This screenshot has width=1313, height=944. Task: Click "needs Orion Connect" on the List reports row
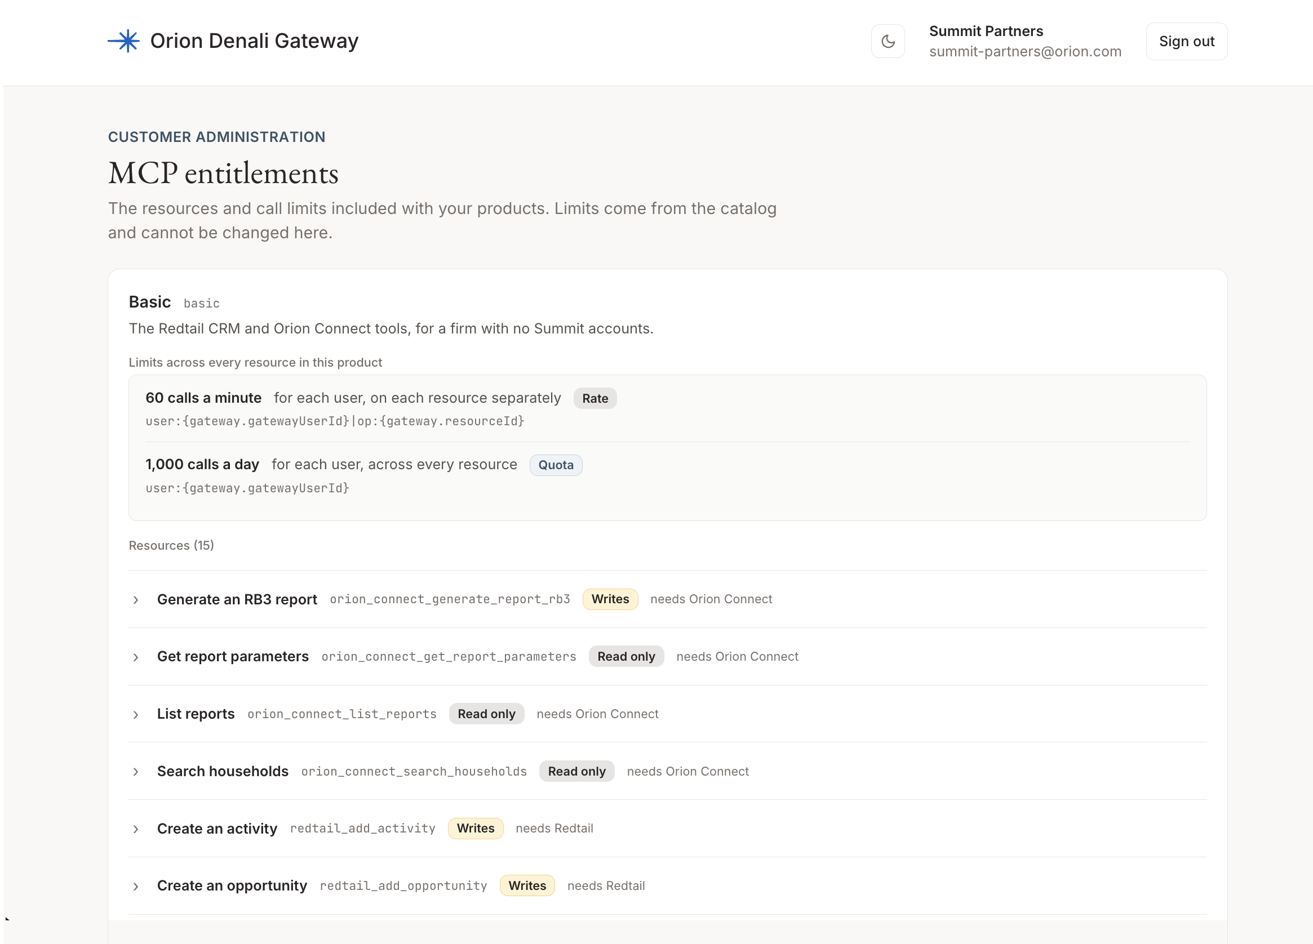click(597, 714)
